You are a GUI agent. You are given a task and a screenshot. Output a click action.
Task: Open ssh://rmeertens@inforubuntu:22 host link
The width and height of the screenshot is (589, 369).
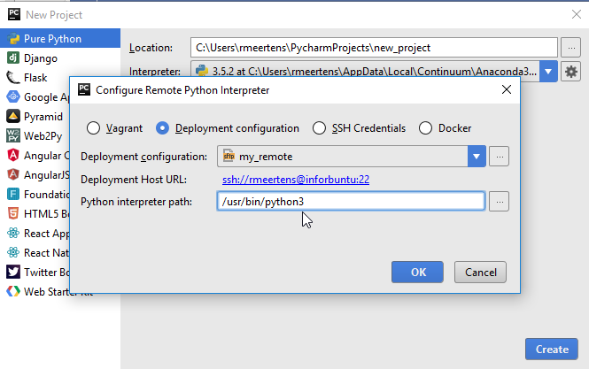point(295,179)
